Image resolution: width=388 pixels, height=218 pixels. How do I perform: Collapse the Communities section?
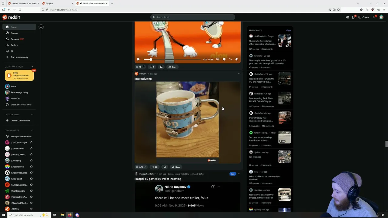pyautogui.click(x=32, y=130)
